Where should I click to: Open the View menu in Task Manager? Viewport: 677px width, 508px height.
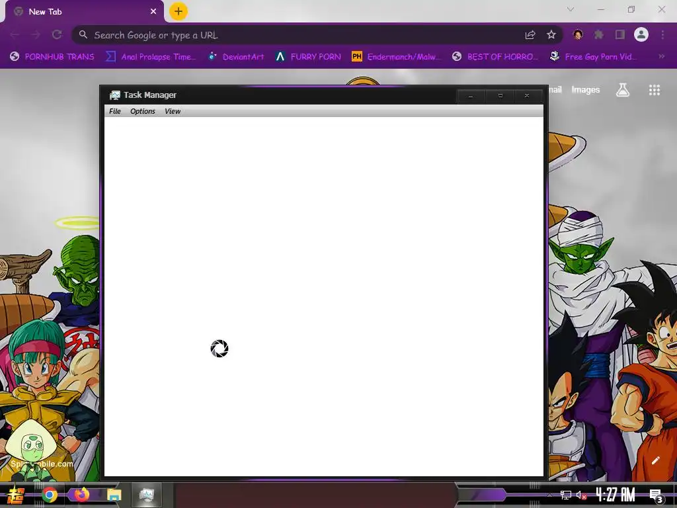pos(173,111)
